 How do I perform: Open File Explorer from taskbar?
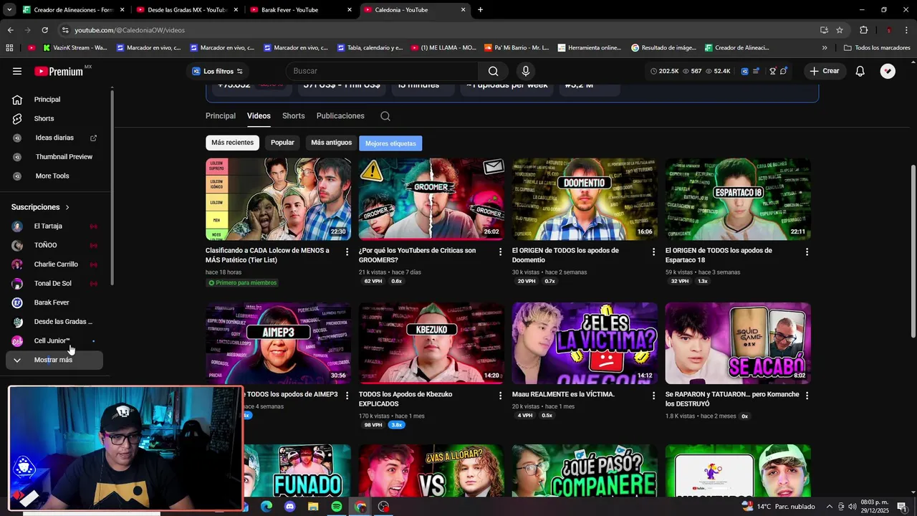[313, 507]
